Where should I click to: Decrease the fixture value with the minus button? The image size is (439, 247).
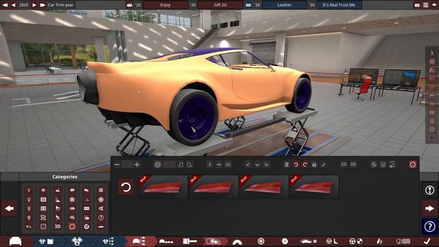pyautogui.click(x=117, y=165)
